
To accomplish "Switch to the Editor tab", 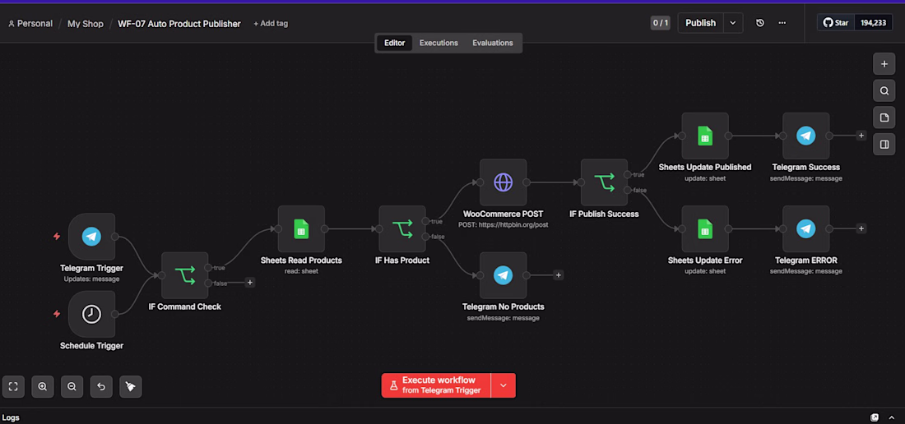I will tap(395, 44).
